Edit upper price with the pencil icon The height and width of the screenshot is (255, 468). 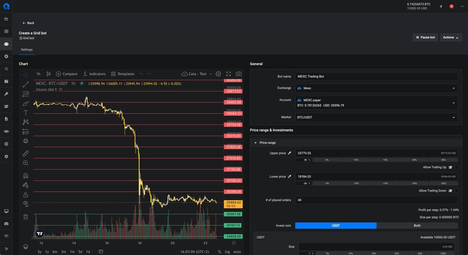pyautogui.click(x=289, y=153)
